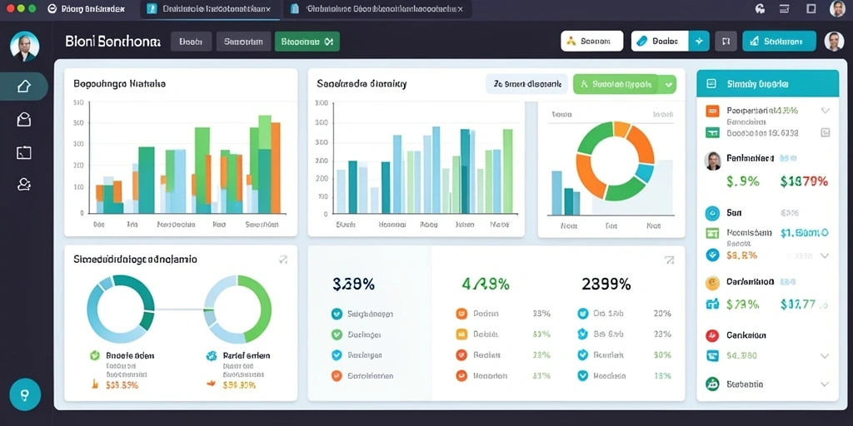Open the home icon in the sidebar
Viewport: 853px width, 426px height.
24,87
